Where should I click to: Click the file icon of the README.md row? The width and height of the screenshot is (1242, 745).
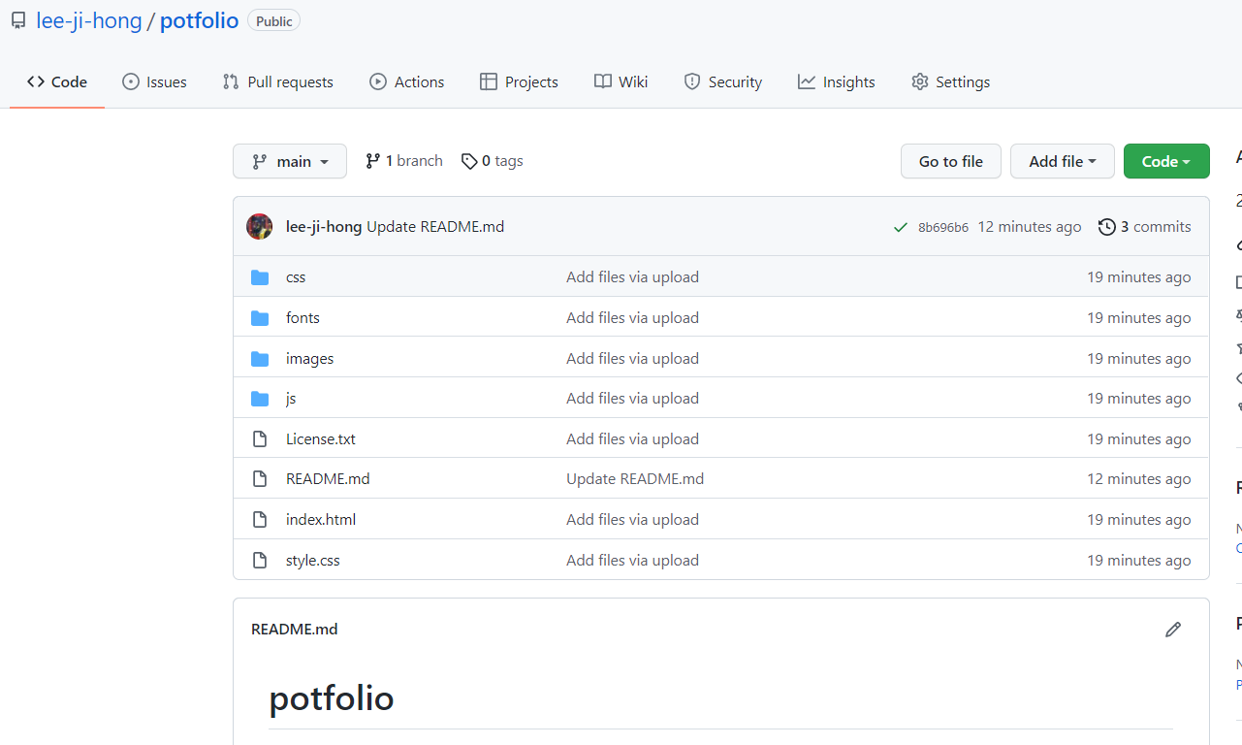(260, 479)
